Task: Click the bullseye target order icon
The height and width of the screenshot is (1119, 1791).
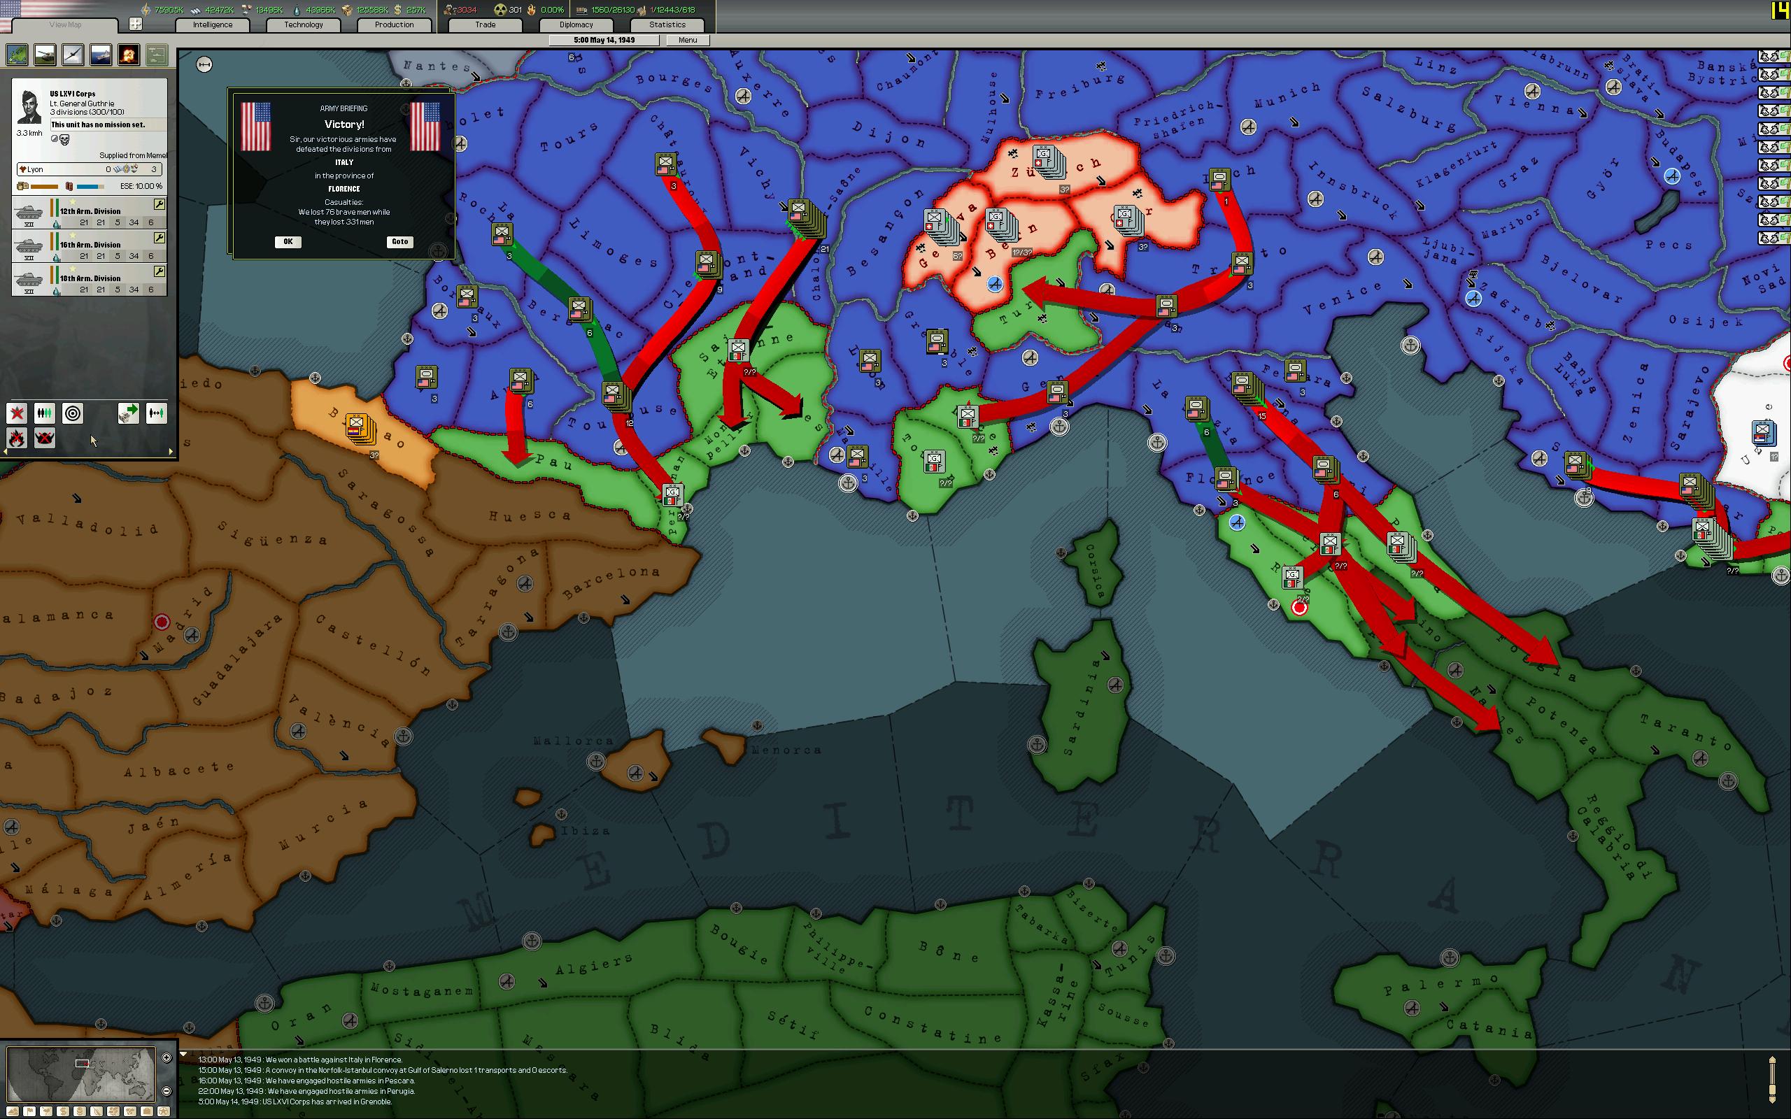Action: 73,414
